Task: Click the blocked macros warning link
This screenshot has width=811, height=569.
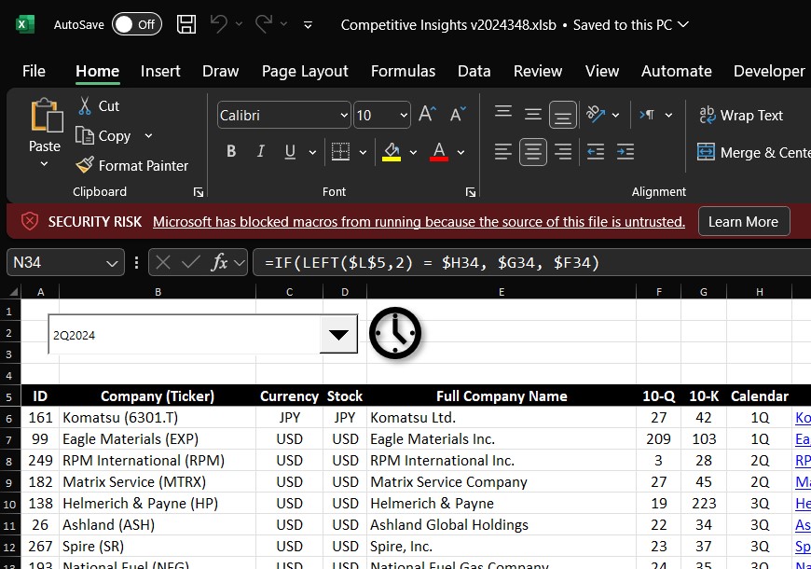Action: pos(419,222)
